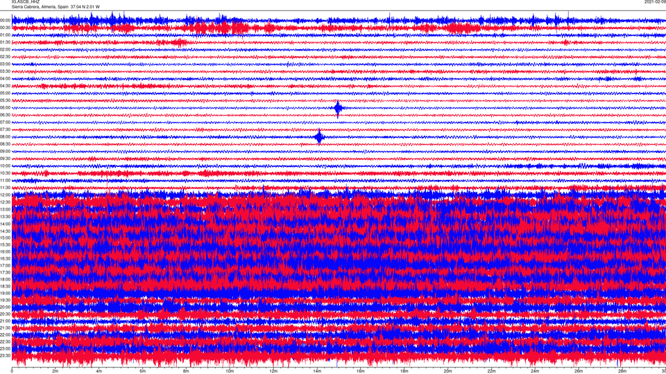Click the station code IG.ASCB..HHZ header
The image size is (666, 374).
coord(26,1)
